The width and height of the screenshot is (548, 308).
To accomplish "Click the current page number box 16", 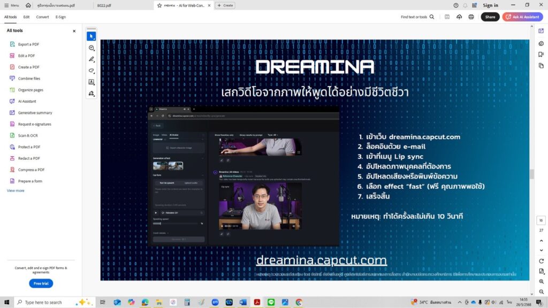I will click(541, 220).
